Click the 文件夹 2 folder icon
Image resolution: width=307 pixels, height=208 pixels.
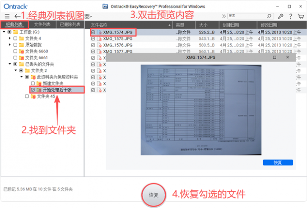pos(27,71)
